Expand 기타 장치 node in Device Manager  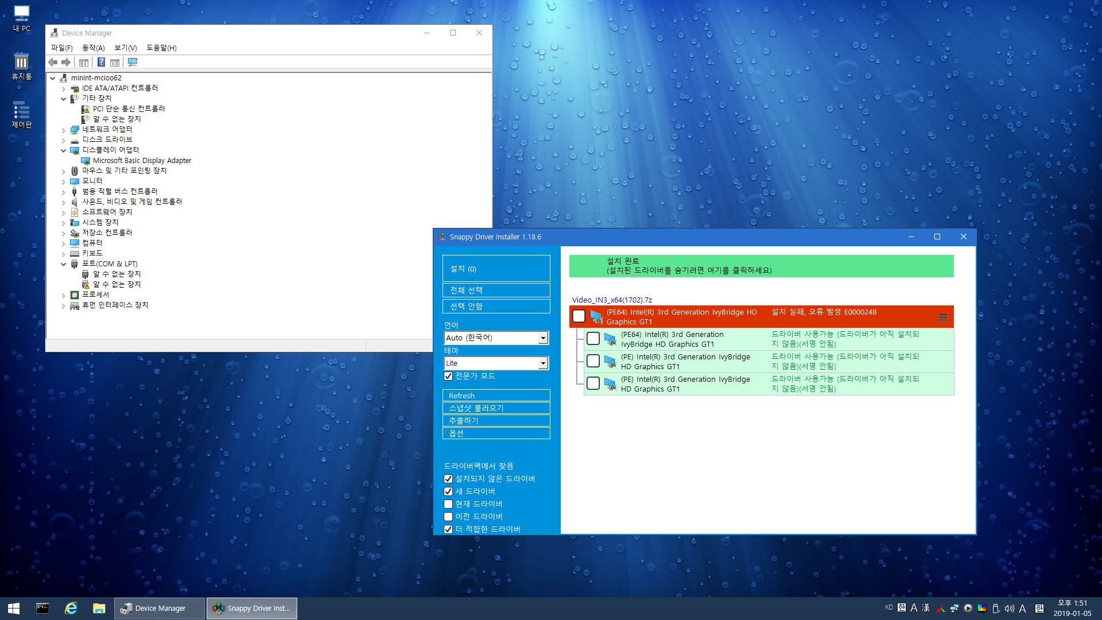[x=64, y=98]
